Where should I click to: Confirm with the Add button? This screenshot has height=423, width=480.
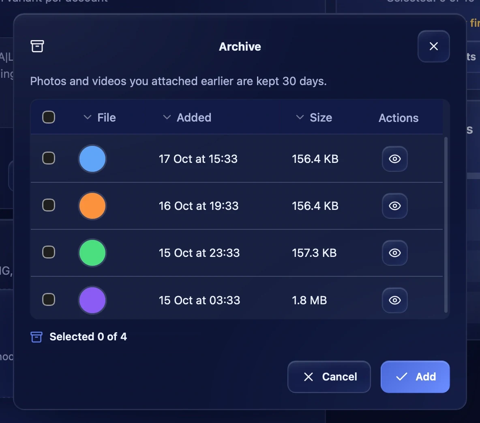[x=415, y=377]
